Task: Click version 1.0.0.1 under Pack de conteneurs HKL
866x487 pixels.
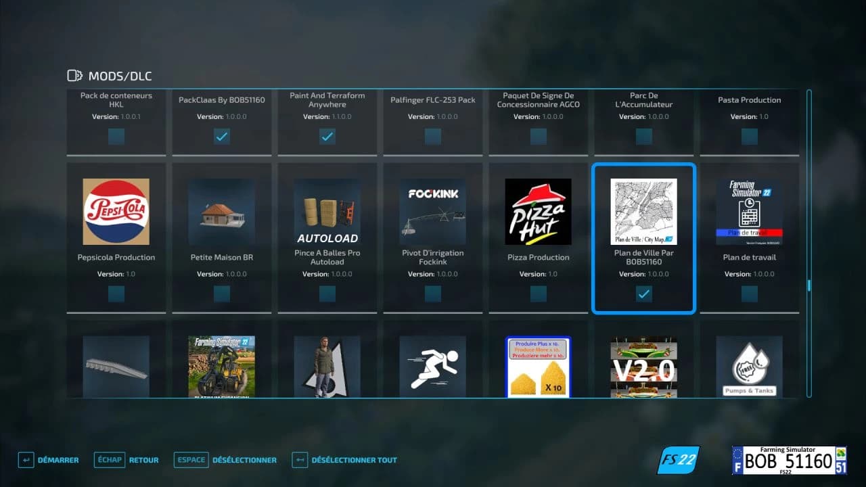Action: (116, 117)
